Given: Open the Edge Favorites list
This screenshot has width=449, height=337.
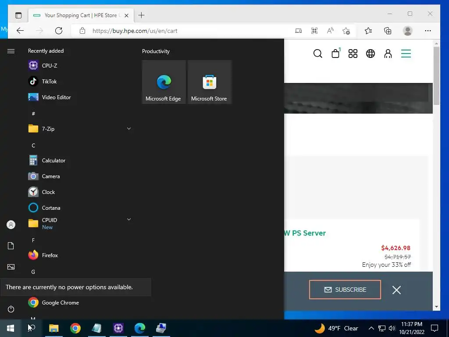Looking at the screenshot, I should point(368,31).
